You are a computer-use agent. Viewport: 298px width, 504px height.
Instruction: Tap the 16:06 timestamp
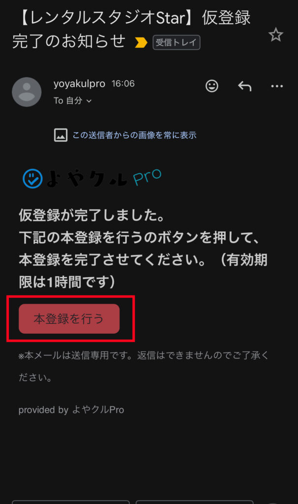coord(123,84)
